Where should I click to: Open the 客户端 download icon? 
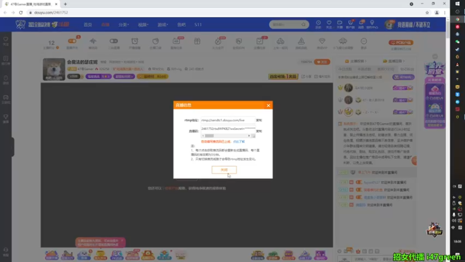tap(350, 24)
